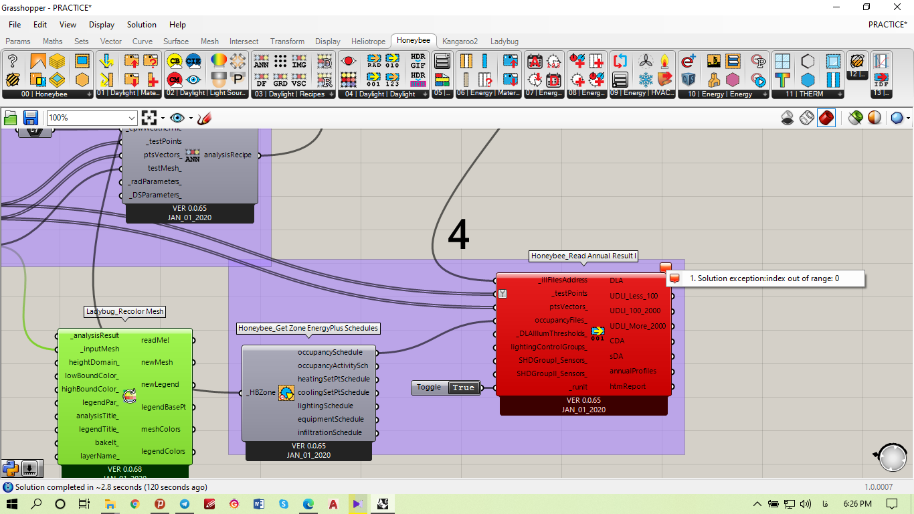Enable shaded red preview mode
Image resolution: width=914 pixels, height=514 pixels.
[x=826, y=118]
